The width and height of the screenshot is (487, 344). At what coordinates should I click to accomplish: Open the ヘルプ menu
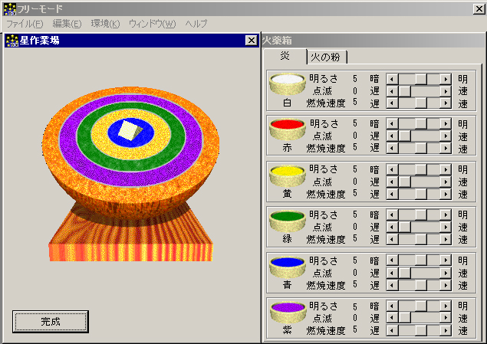[196, 24]
